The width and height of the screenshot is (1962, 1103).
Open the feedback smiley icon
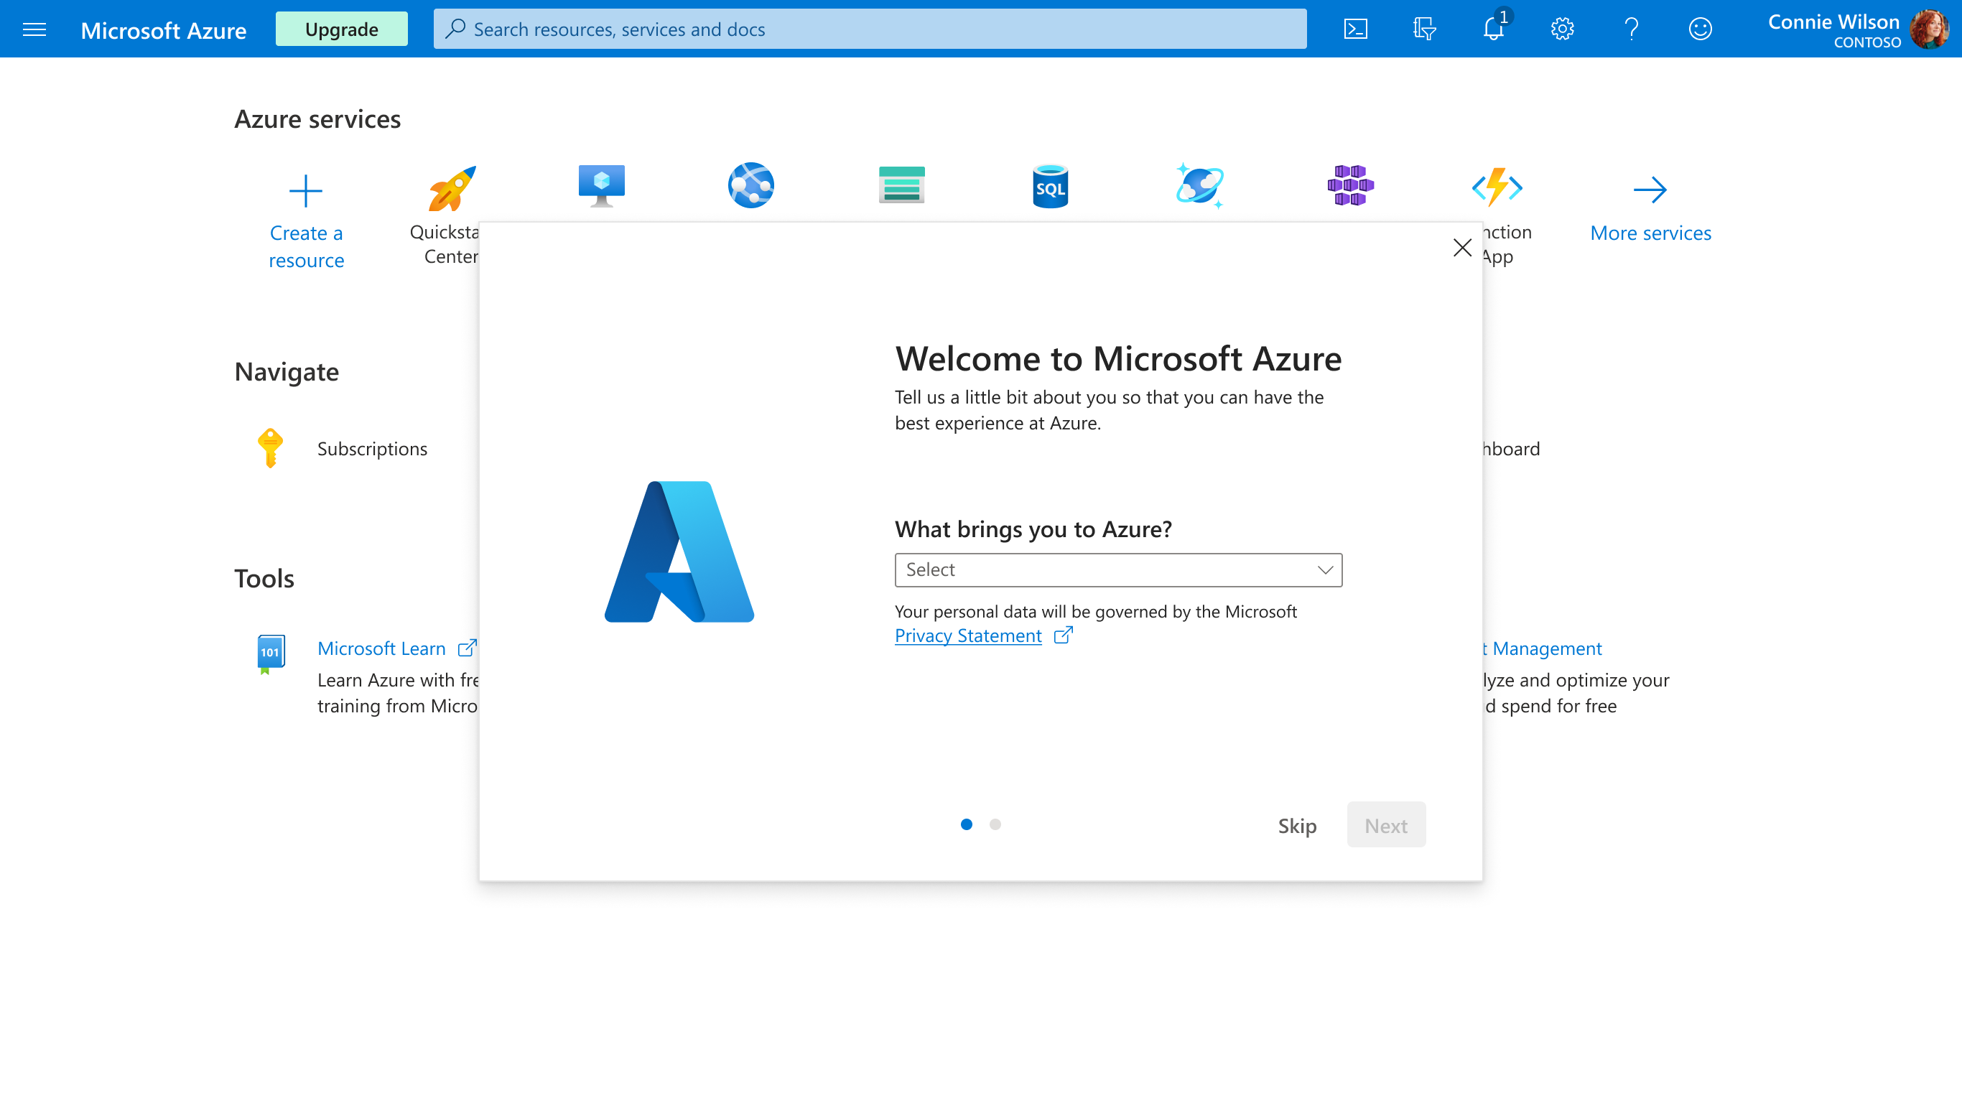pyautogui.click(x=1700, y=29)
